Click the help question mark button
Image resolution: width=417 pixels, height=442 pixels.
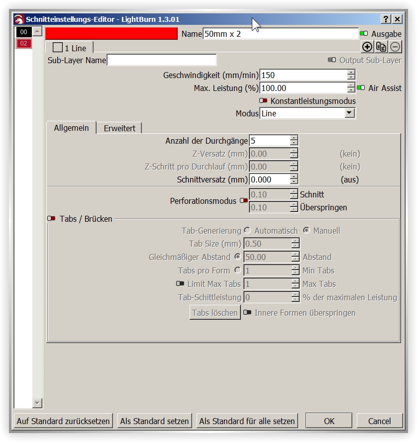coord(386,19)
